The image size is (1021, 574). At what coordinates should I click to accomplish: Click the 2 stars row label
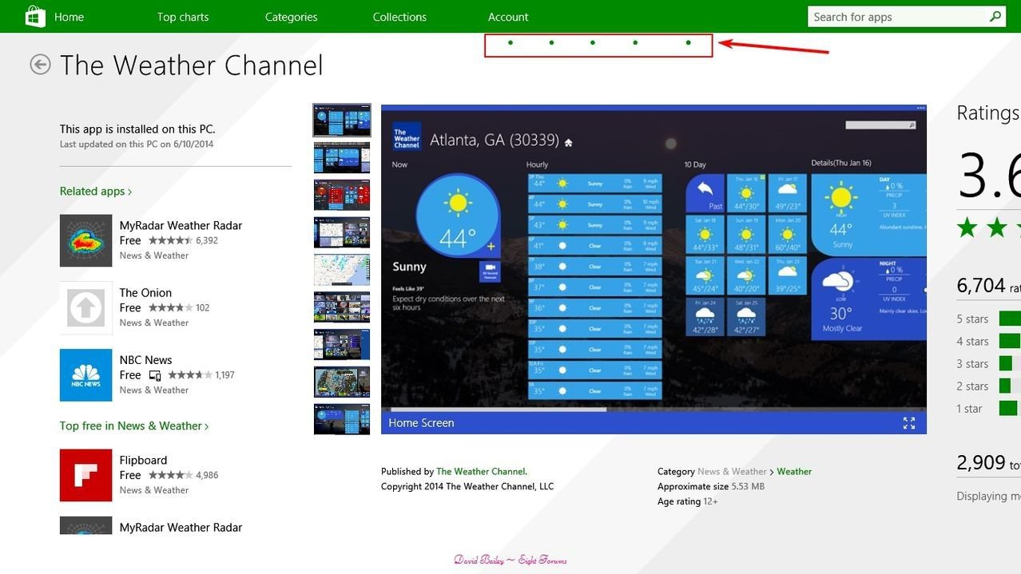[x=972, y=386]
